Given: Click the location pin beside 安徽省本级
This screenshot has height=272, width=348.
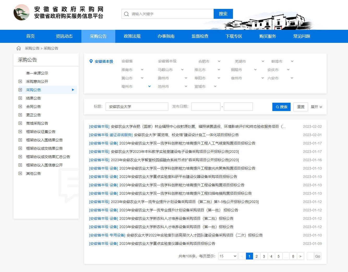Looking at the screenshot, I should [91, 61].
